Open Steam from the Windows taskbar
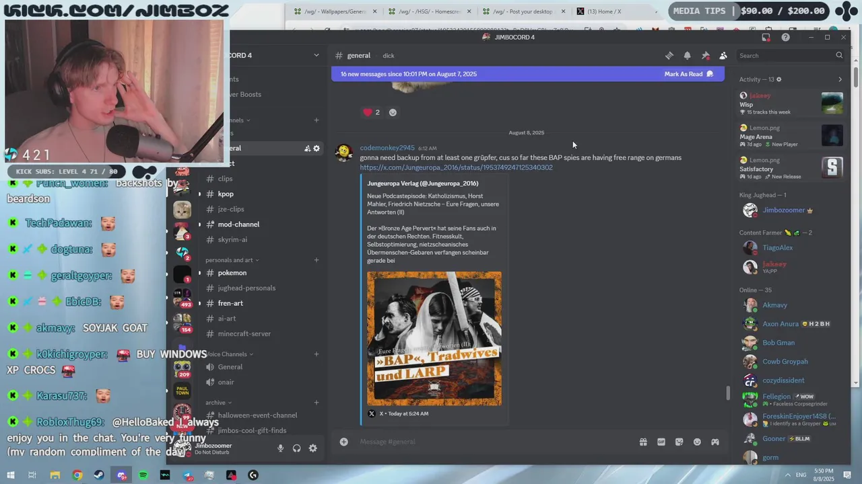Screen dimensions: 862x484 point(100,475)
